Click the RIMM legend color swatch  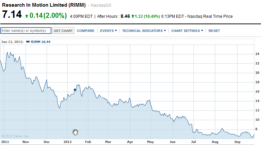pos(28,42)
